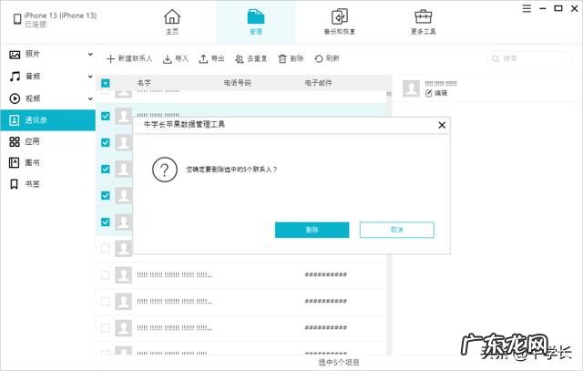583x371 pixels.
Task: Open the hamburger menu in title bar
Action: coord(527,8)
